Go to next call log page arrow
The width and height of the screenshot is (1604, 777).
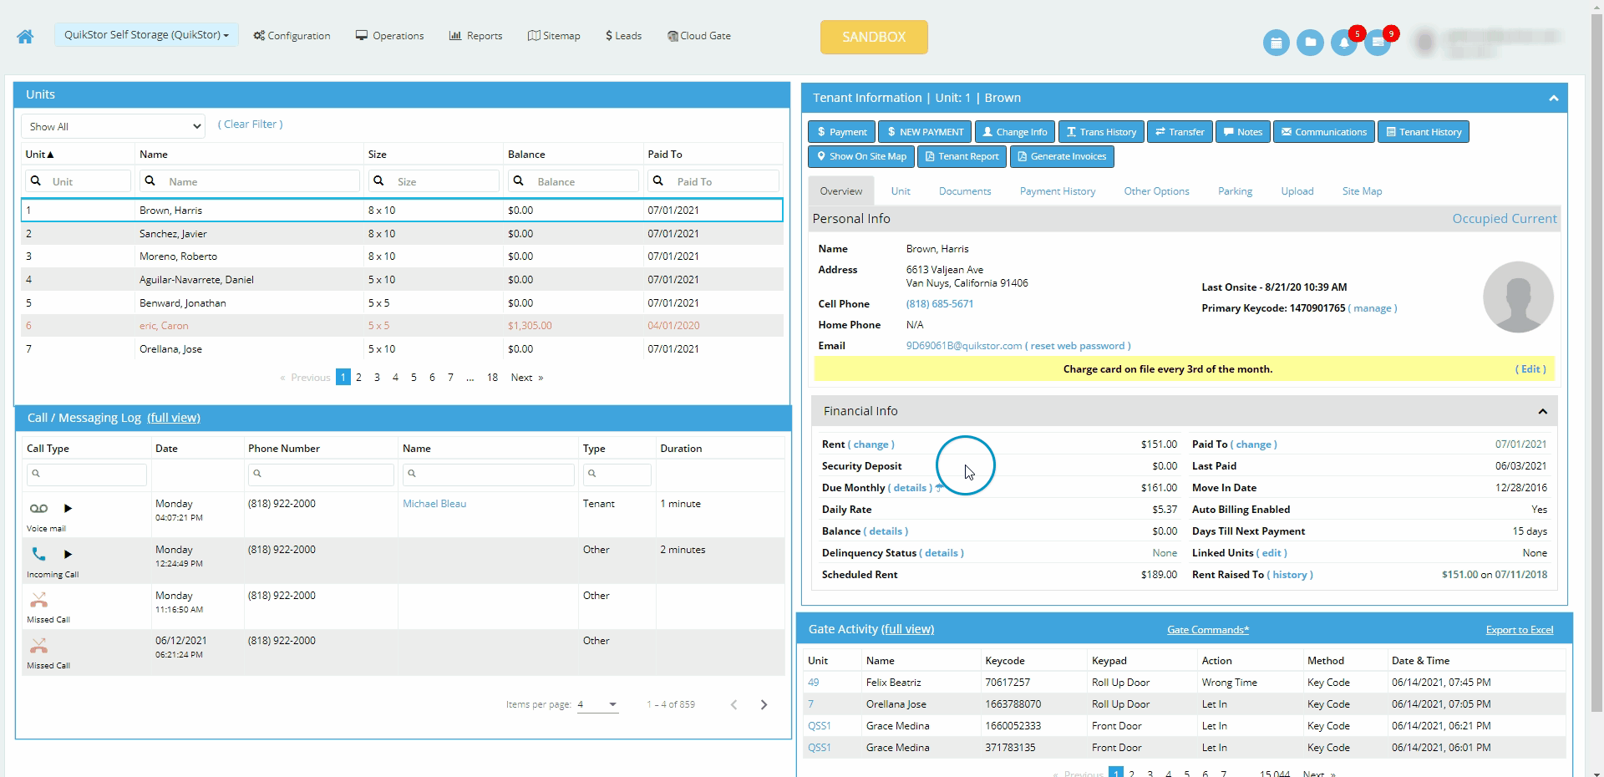[x=764, y=704]
